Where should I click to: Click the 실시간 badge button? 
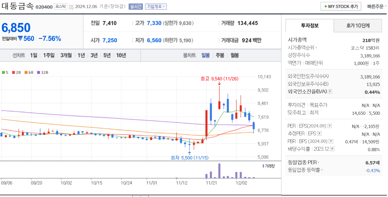[136, 6]
